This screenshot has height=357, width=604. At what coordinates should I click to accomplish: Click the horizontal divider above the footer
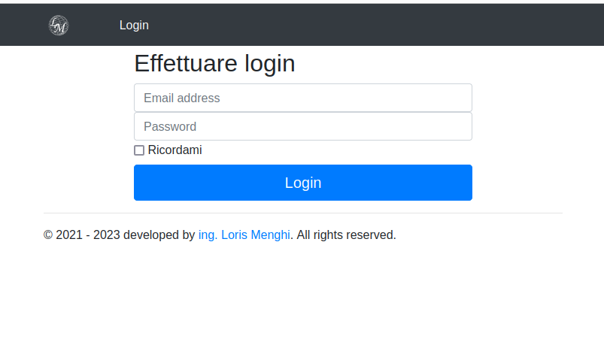[302, 213]
